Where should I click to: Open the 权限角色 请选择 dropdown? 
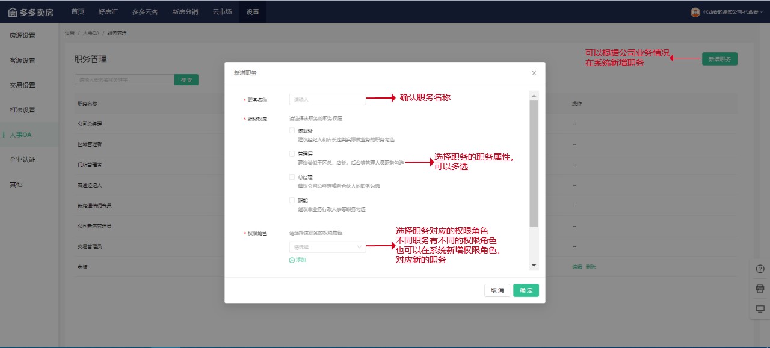click(328, 246)
